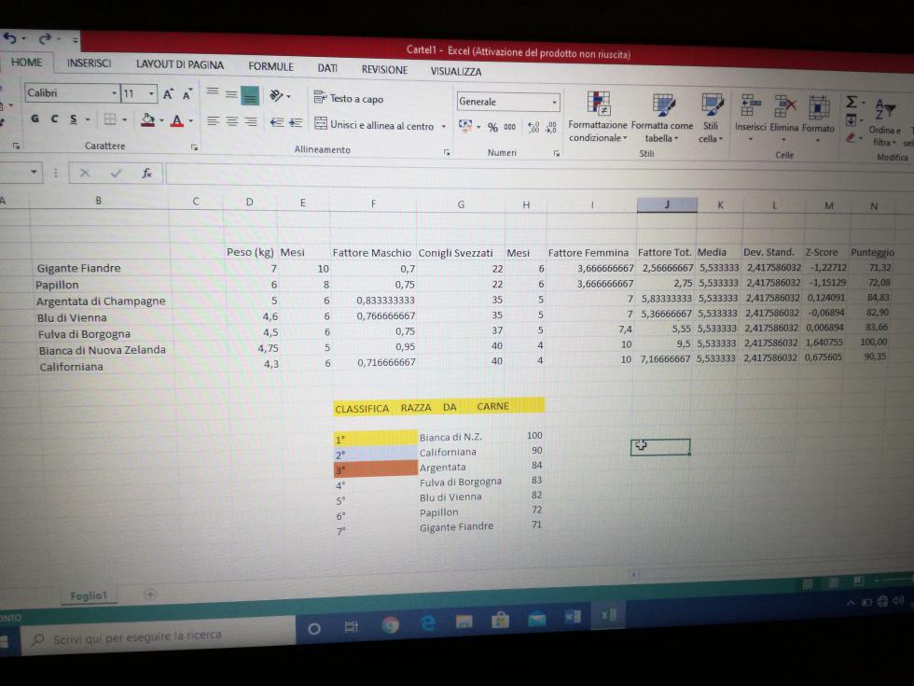Click the Inserisci cells icon
Screen dimensions: 914x686
click(x=749, y=105)
